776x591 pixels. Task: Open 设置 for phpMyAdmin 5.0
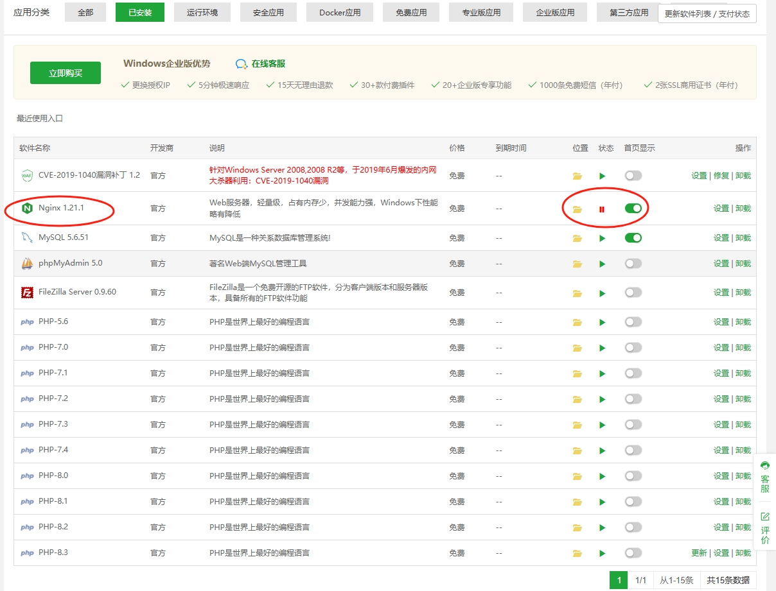(721, 264)
